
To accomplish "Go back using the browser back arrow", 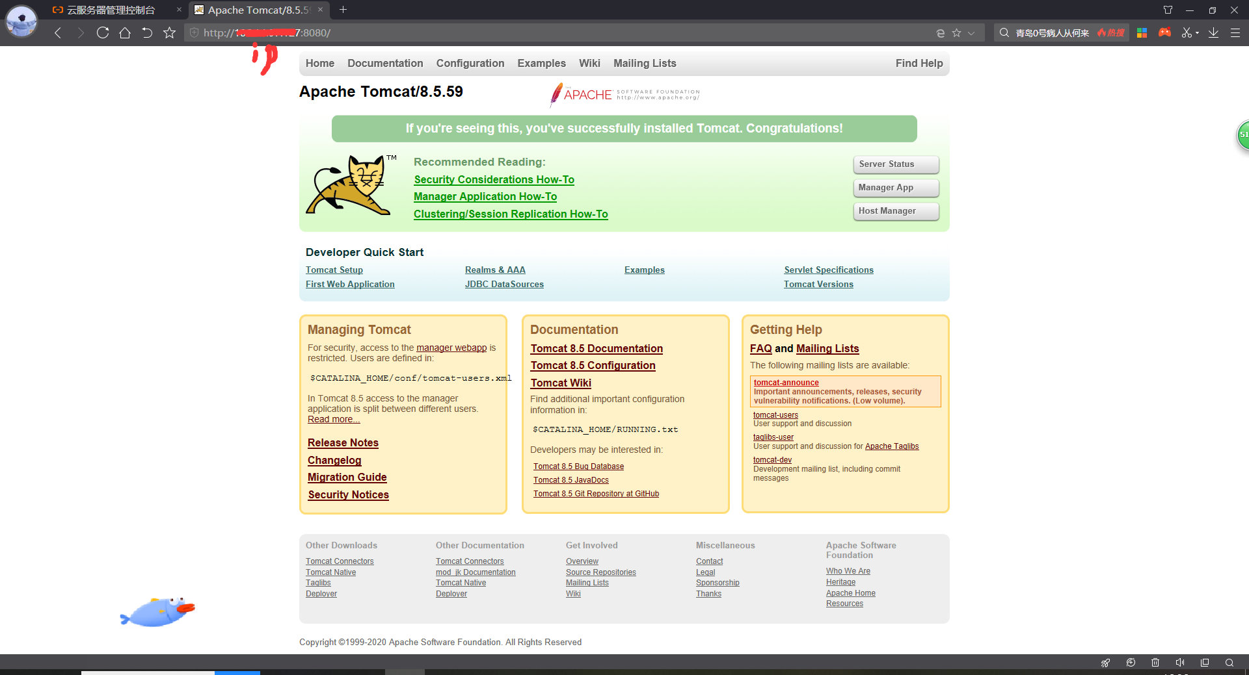I will (x=58, y=32).
